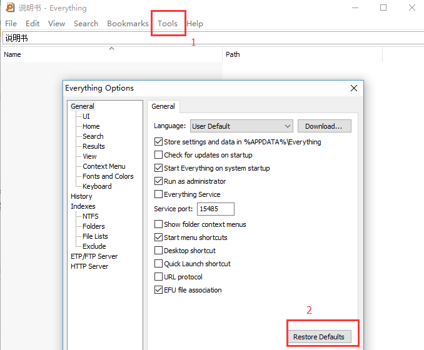Select the Indexes tree node
Viewport: 424px width, 350px height.
83,206
